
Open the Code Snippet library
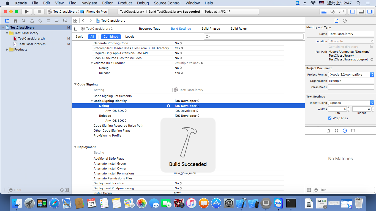336,131
